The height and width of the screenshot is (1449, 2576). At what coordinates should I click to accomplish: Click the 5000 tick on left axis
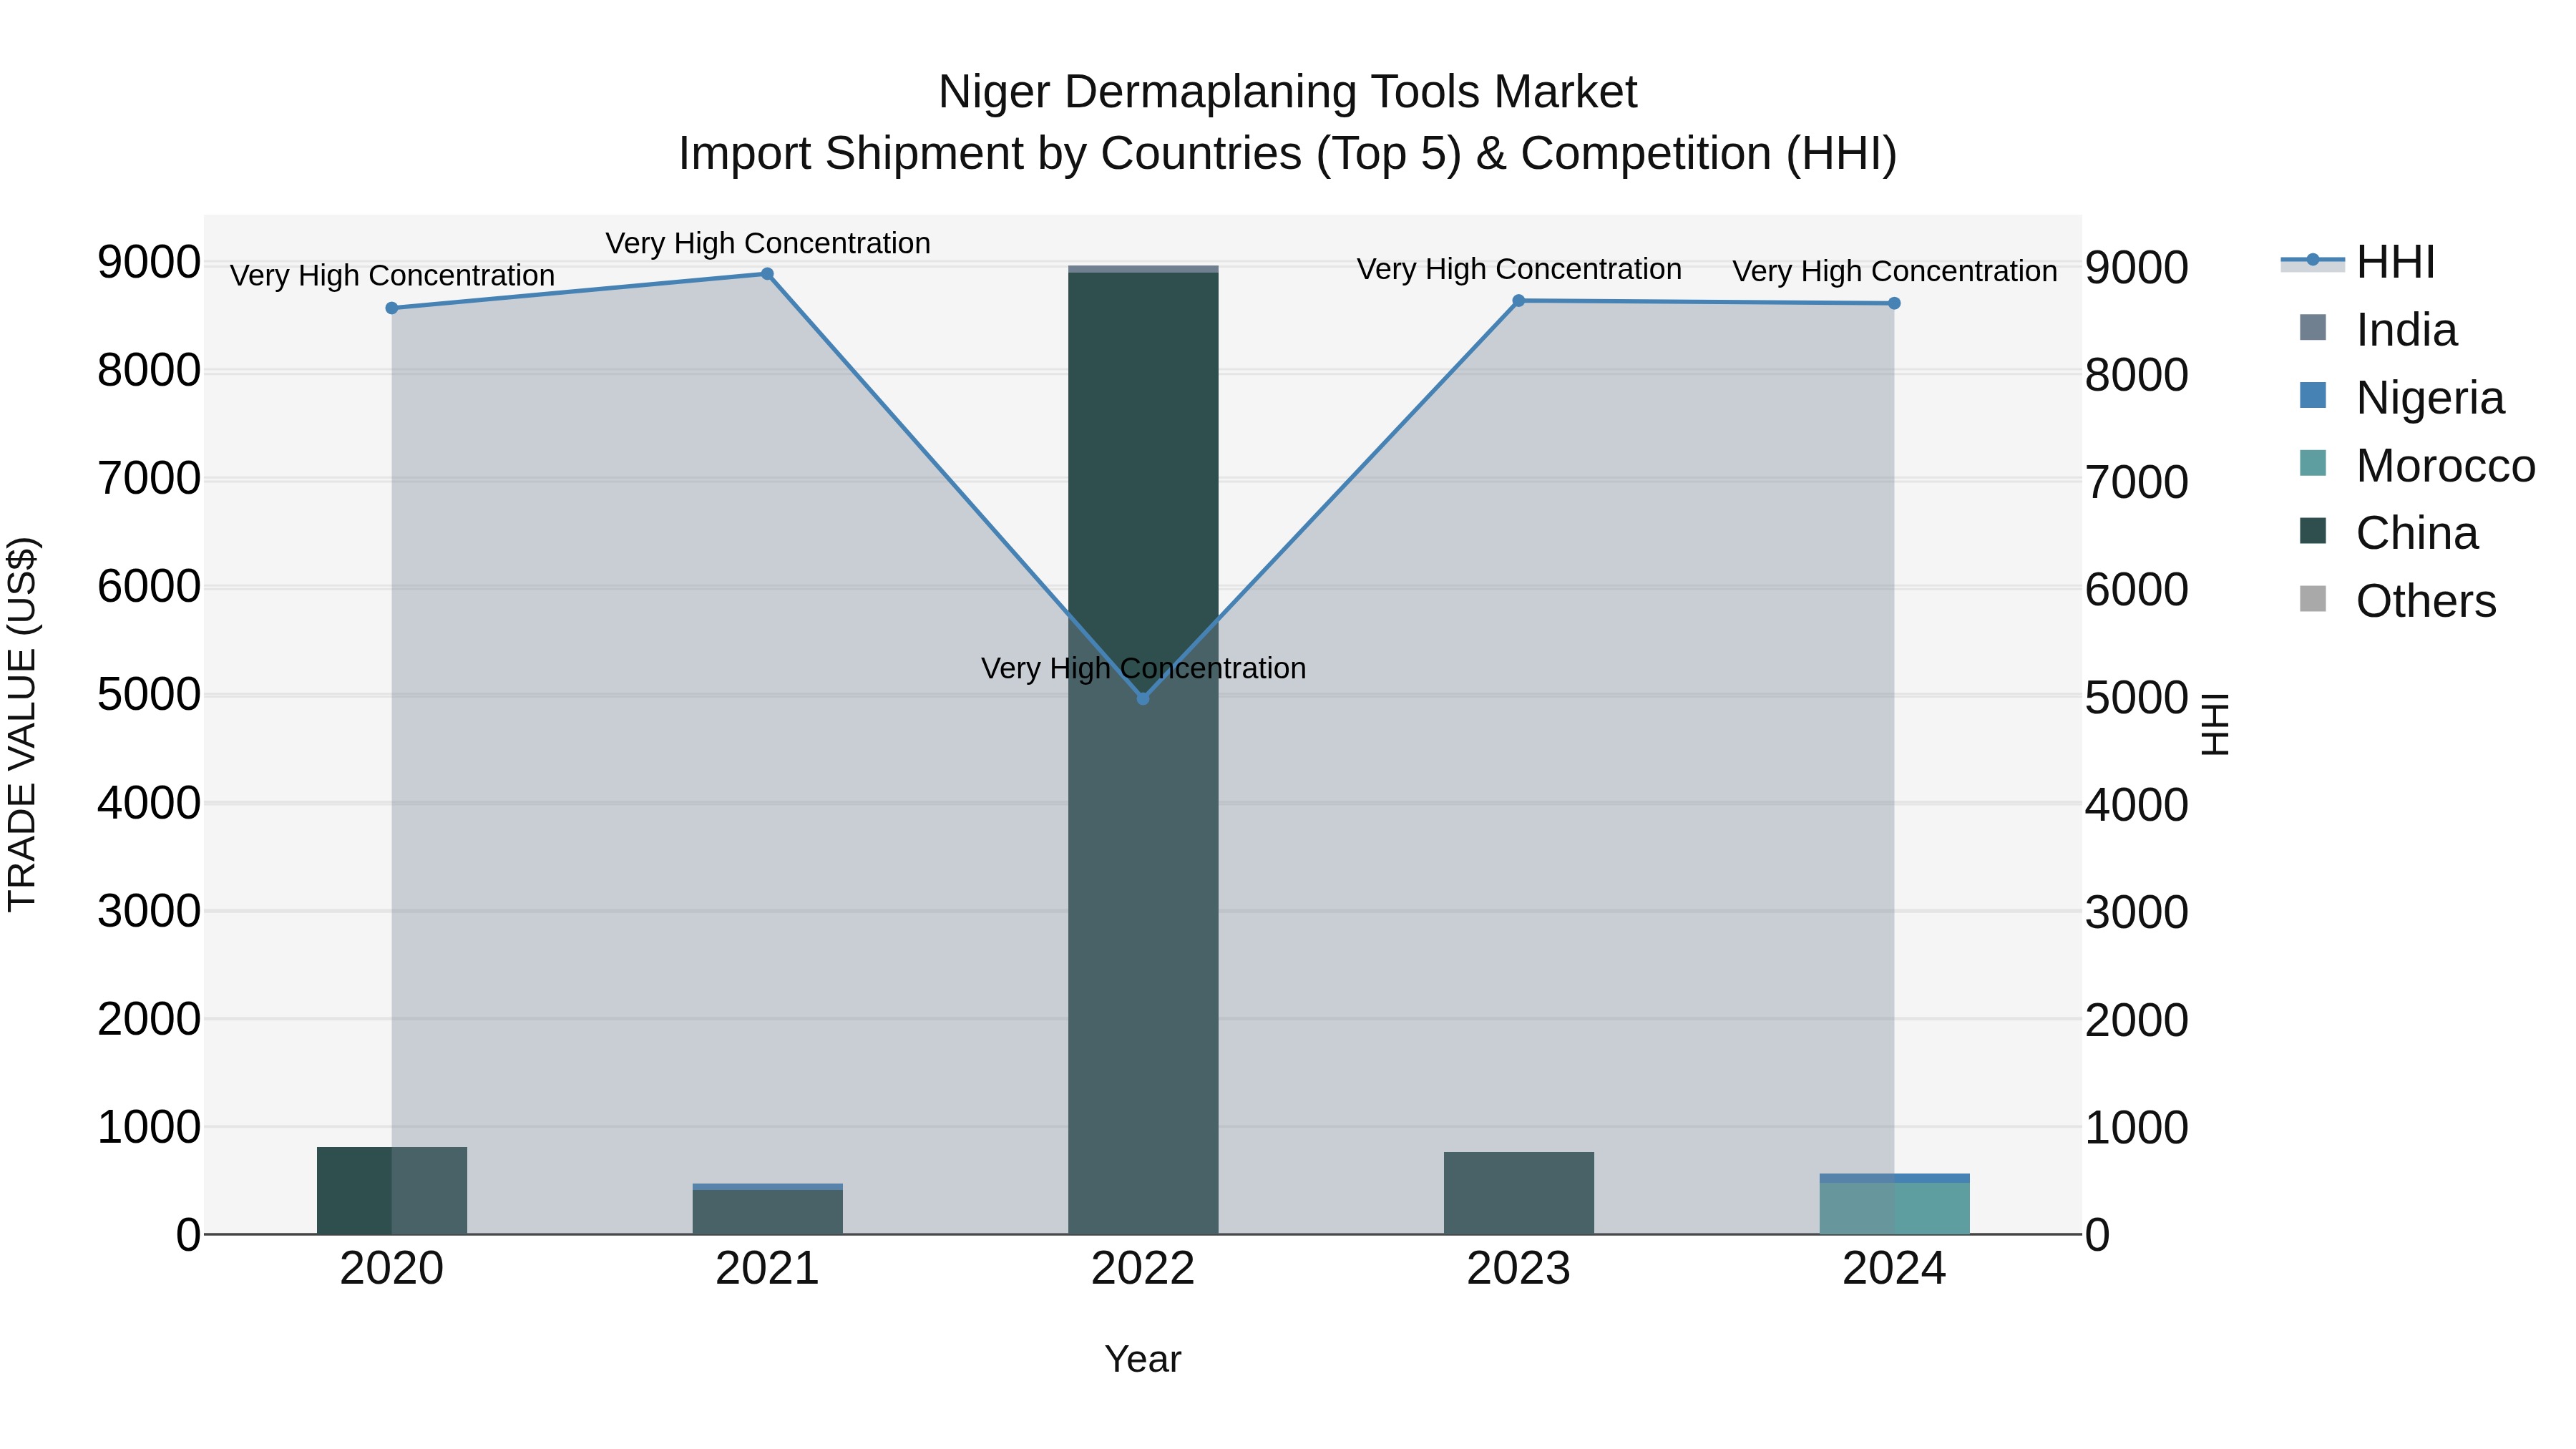pyautogui.click(x=149, y=695)
